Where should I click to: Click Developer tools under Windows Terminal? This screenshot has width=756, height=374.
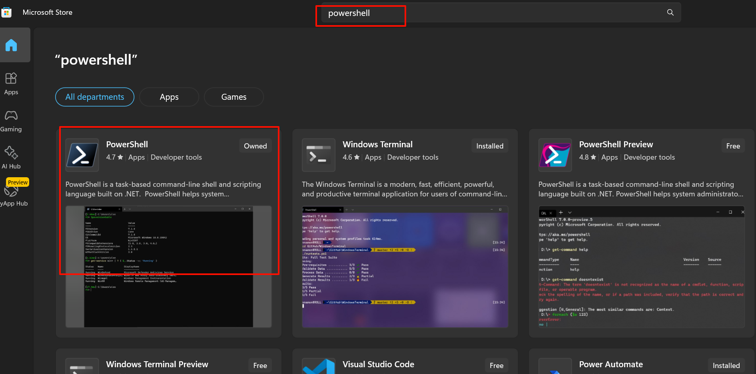pos(413,157)
